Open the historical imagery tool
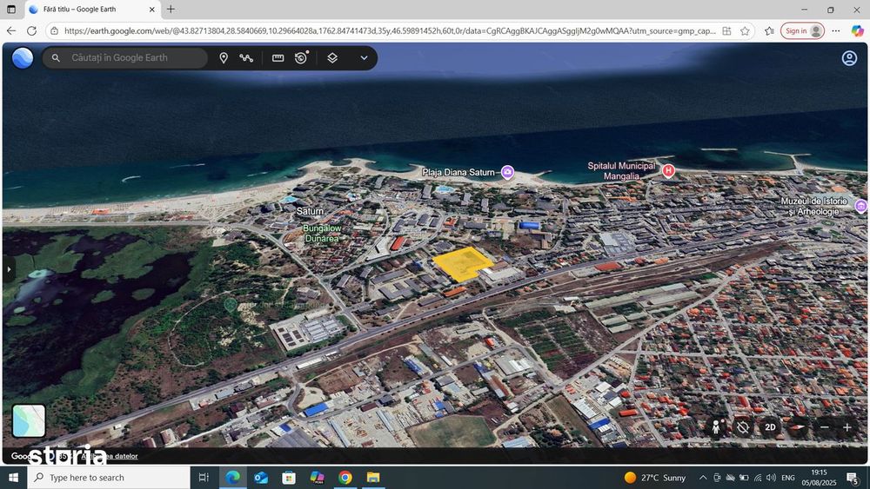The image size is (870, 489). pyautogui.click(x=301, y=58)
